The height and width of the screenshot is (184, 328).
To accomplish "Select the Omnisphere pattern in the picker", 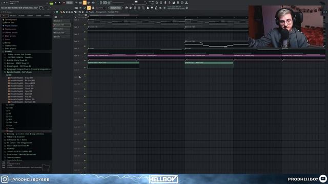I will coord(61,29).
